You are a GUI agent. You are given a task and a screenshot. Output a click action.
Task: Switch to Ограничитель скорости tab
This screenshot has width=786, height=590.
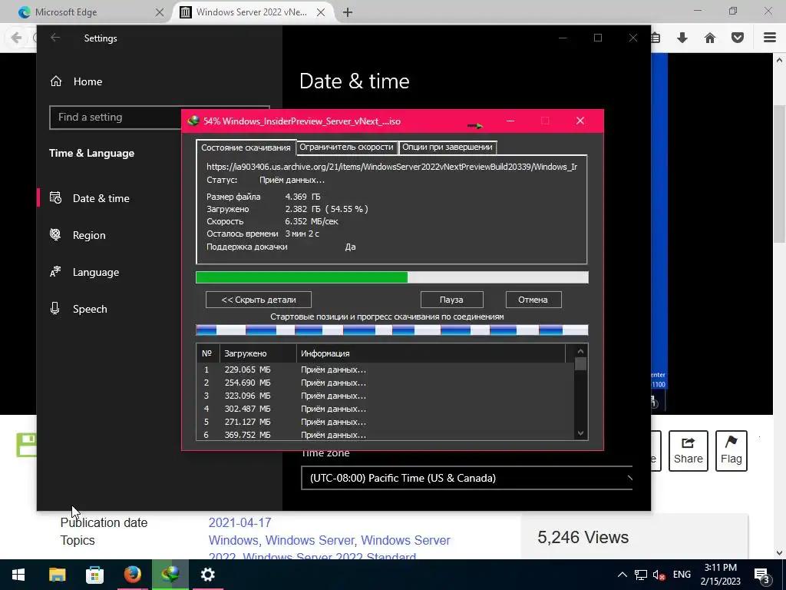click(346, 147)
